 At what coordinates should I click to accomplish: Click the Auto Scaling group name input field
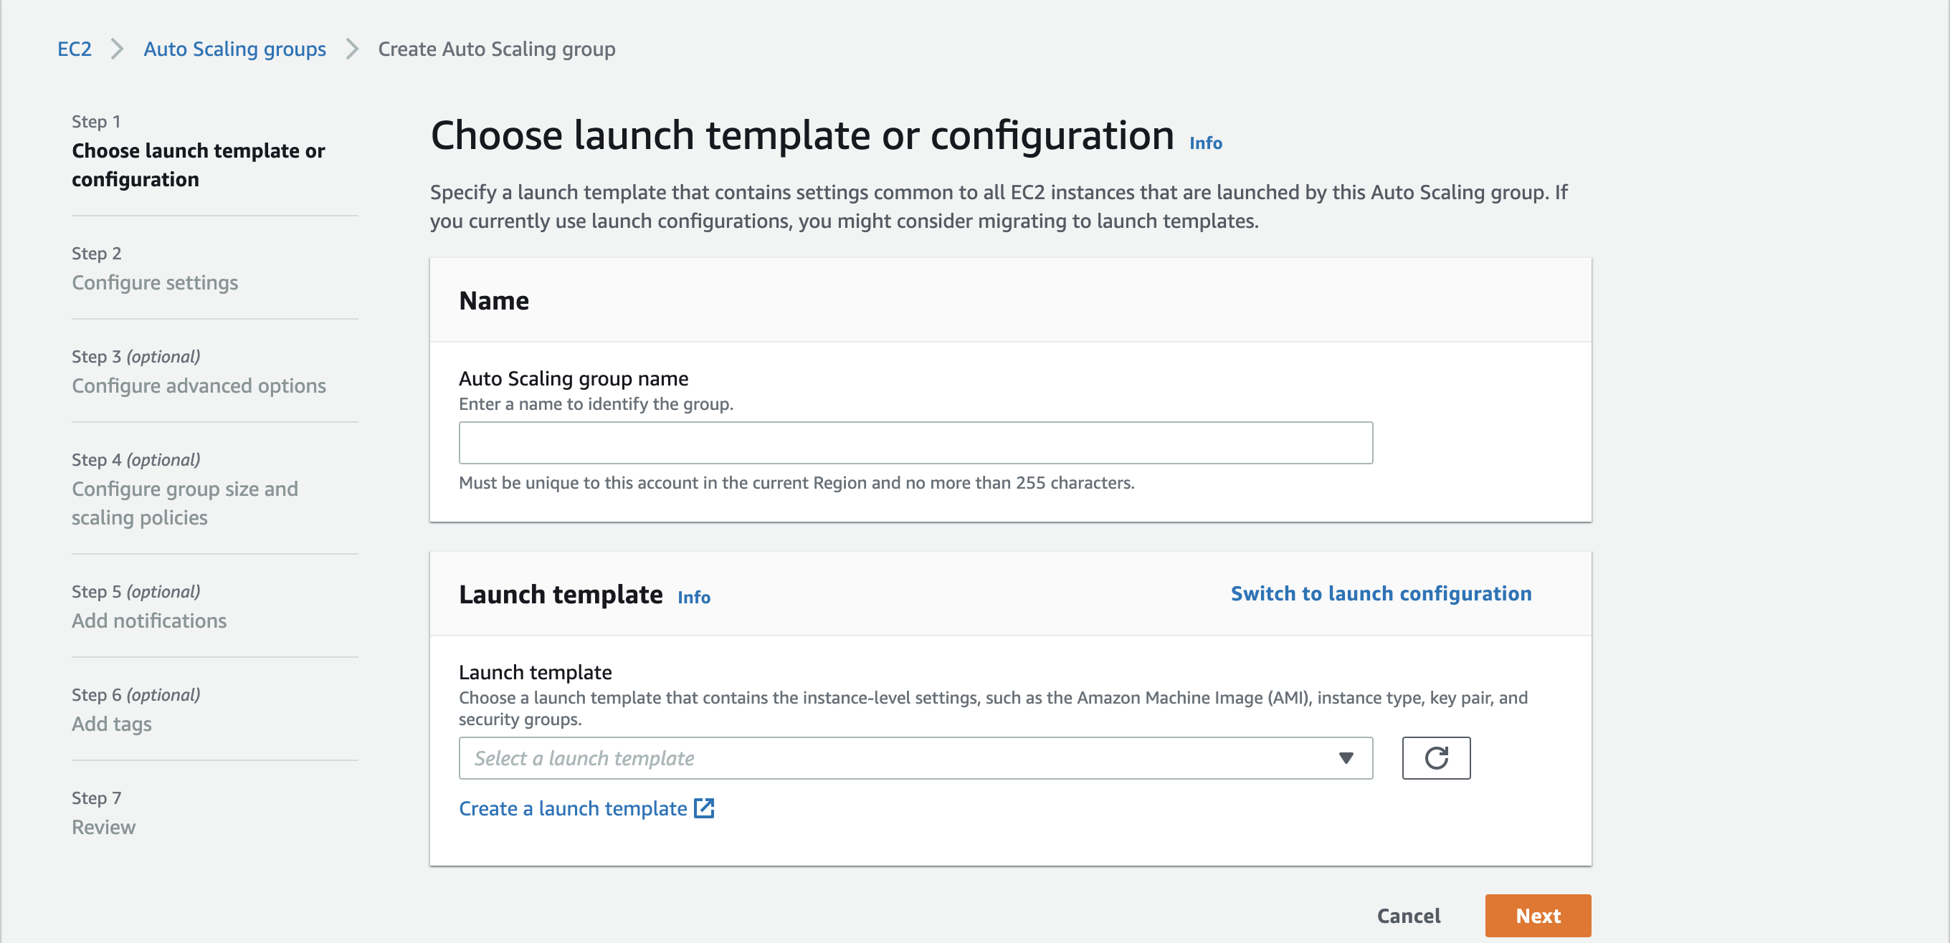915,442
